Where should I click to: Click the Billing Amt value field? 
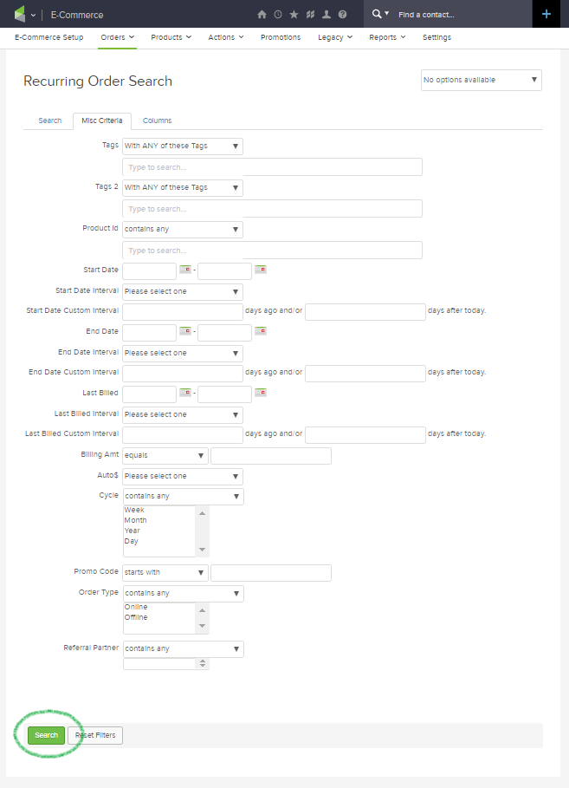[271, 456]
